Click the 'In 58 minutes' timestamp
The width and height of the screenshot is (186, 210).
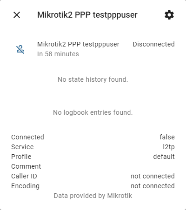pyautogui.click(x=58, y=54)
